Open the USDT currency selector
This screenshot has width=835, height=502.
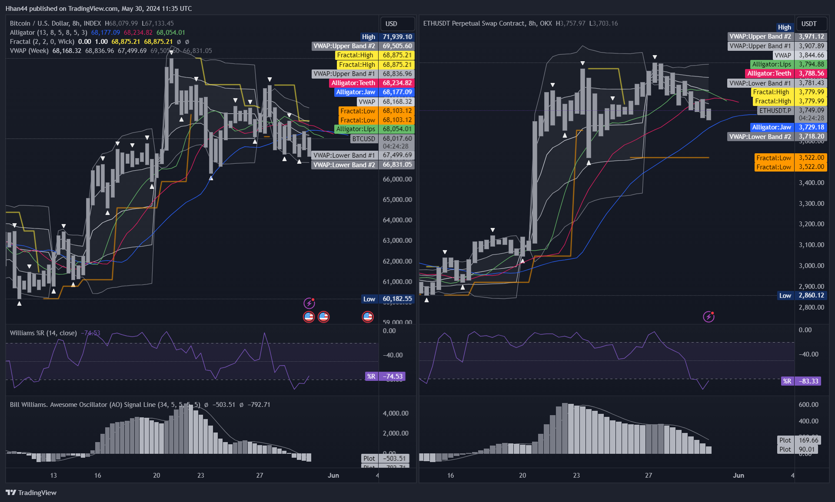click(x=812, y=24)
